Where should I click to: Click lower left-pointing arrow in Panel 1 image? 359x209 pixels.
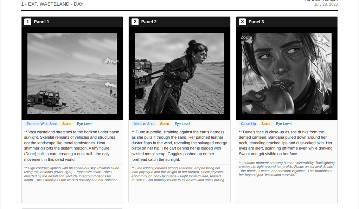coord(111,85)
